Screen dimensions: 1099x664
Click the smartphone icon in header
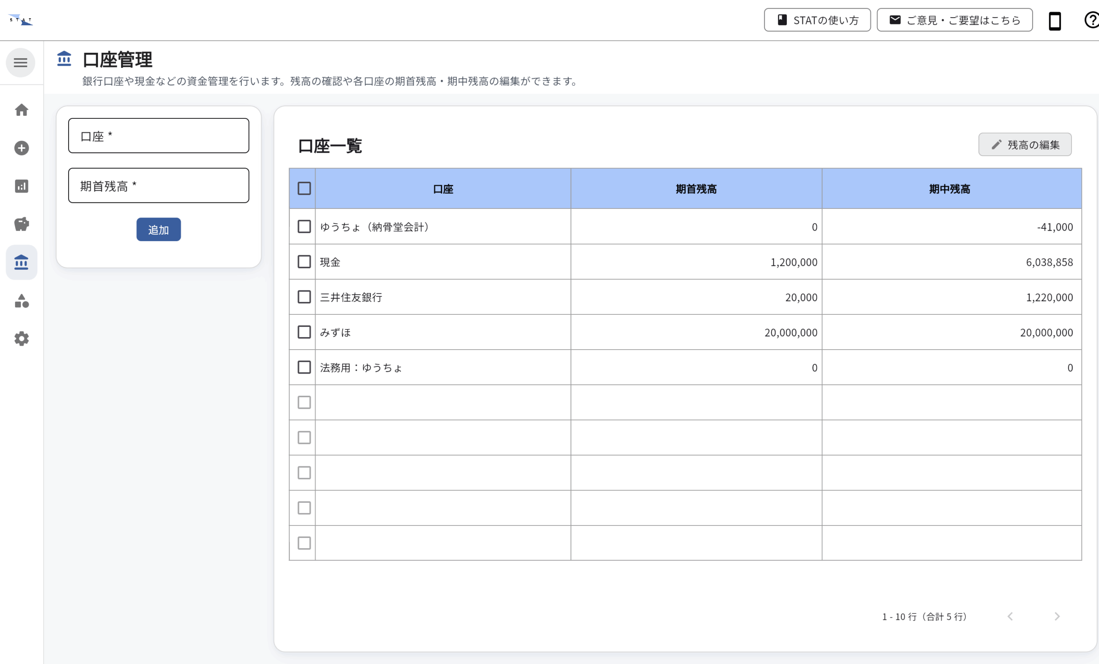(1054, 21)
